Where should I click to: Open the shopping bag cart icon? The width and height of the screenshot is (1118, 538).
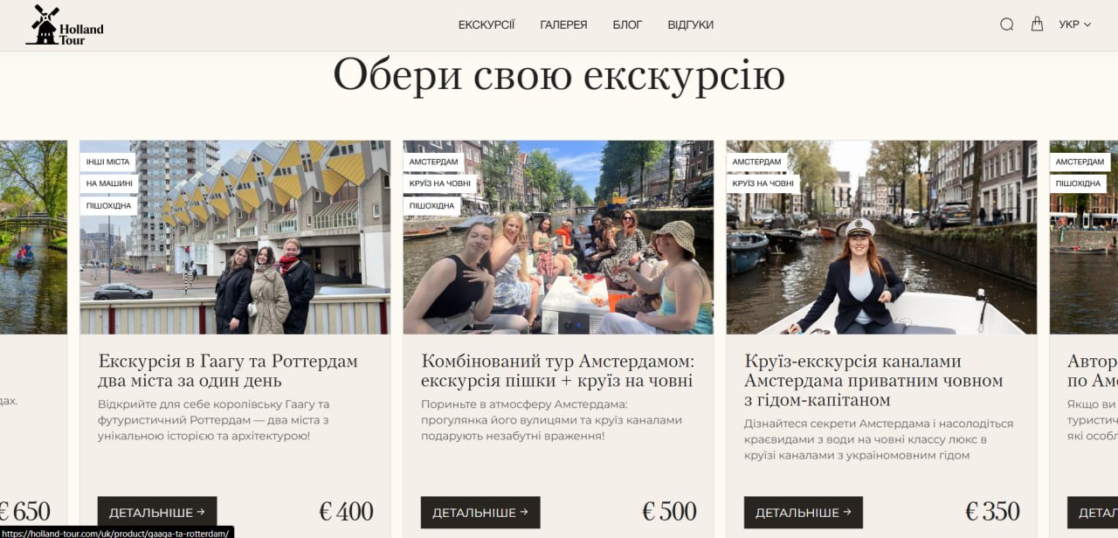pos(1037,24)
